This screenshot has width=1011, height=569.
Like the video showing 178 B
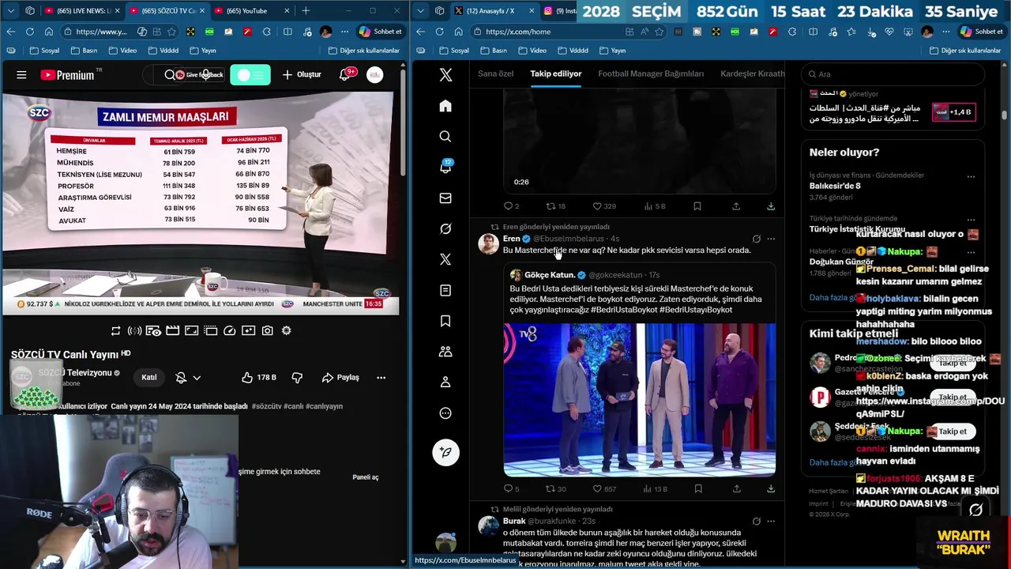point(259,378)
